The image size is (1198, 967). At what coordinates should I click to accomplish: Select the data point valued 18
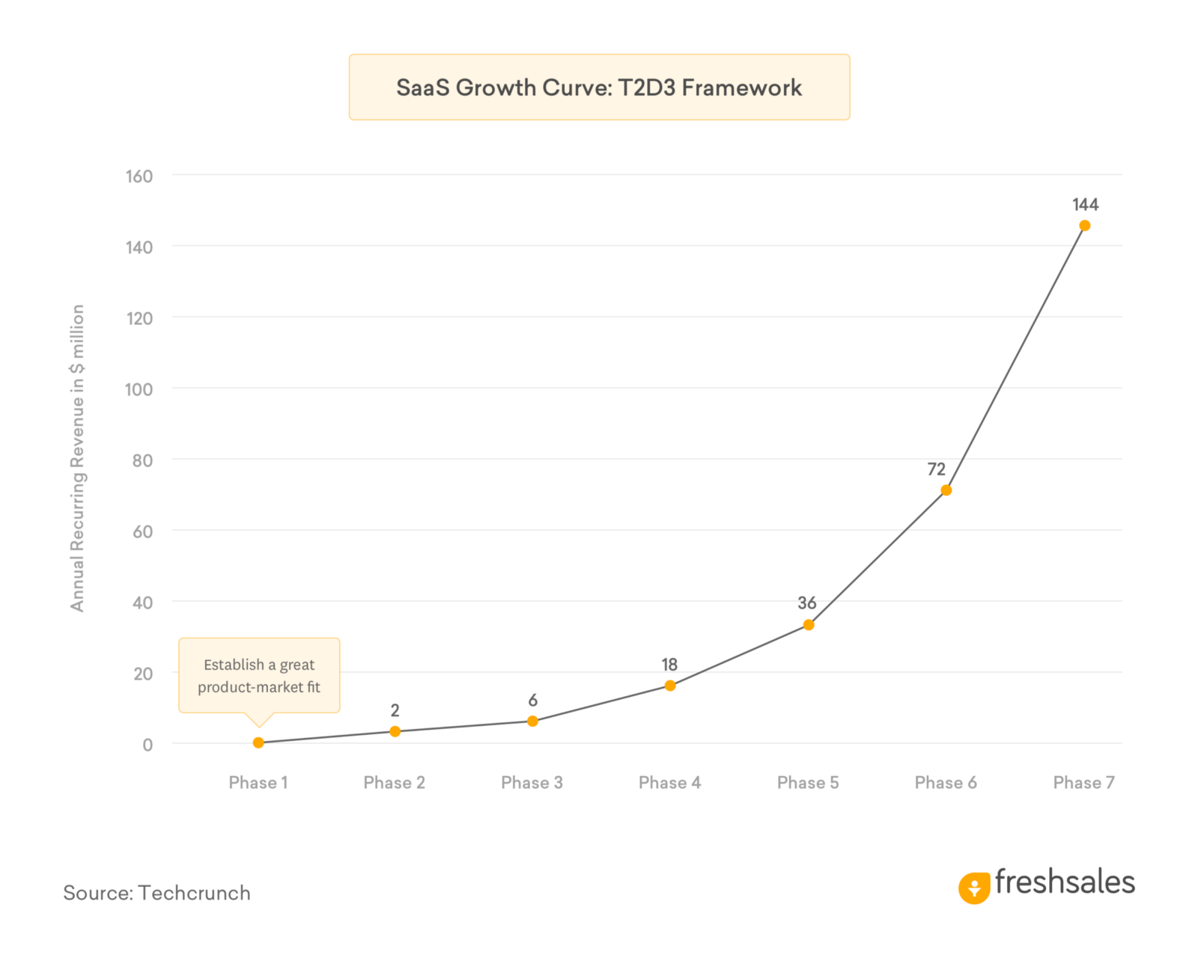670,686
